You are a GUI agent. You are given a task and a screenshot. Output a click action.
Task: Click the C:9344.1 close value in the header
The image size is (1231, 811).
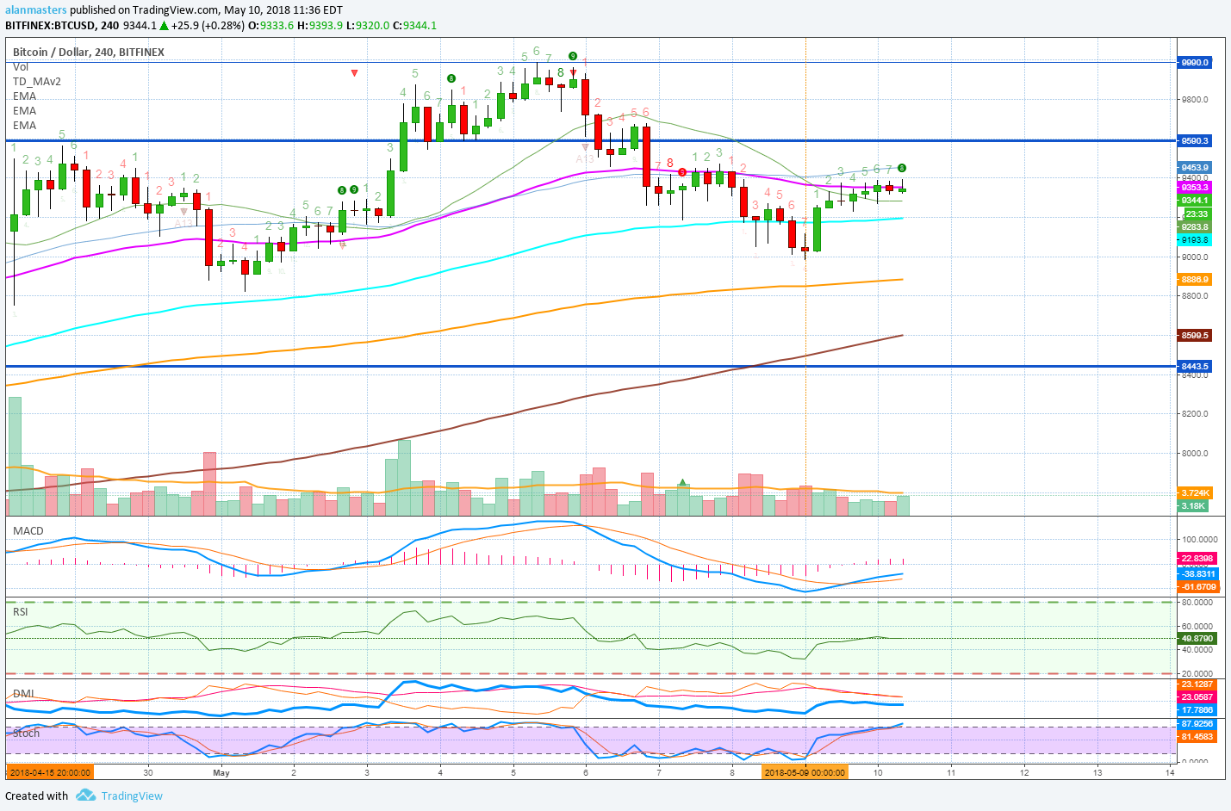coord(414,25)
